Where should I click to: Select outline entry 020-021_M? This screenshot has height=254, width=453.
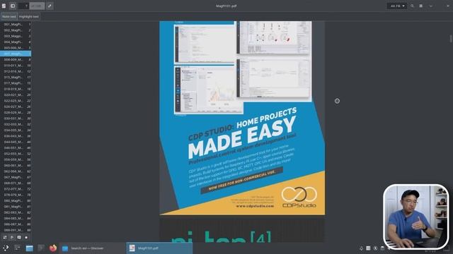[x=16, y=95]
